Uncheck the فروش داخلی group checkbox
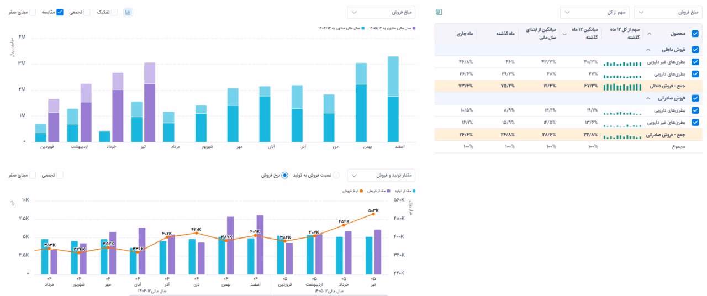The height and width of the screenshot is (296, 707). coord(695,50)
